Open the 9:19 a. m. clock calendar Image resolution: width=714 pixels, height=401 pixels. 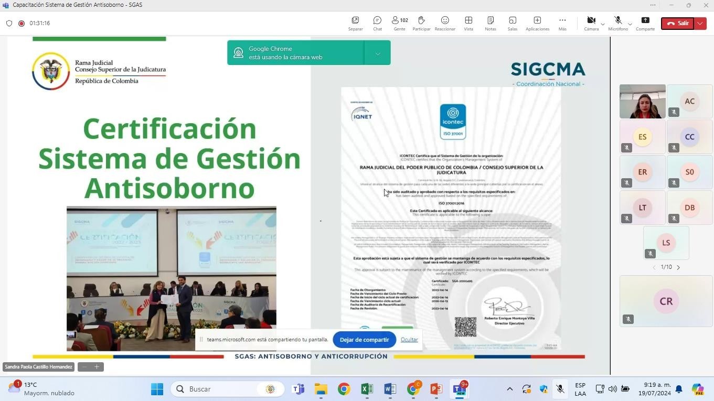point(654,389)
